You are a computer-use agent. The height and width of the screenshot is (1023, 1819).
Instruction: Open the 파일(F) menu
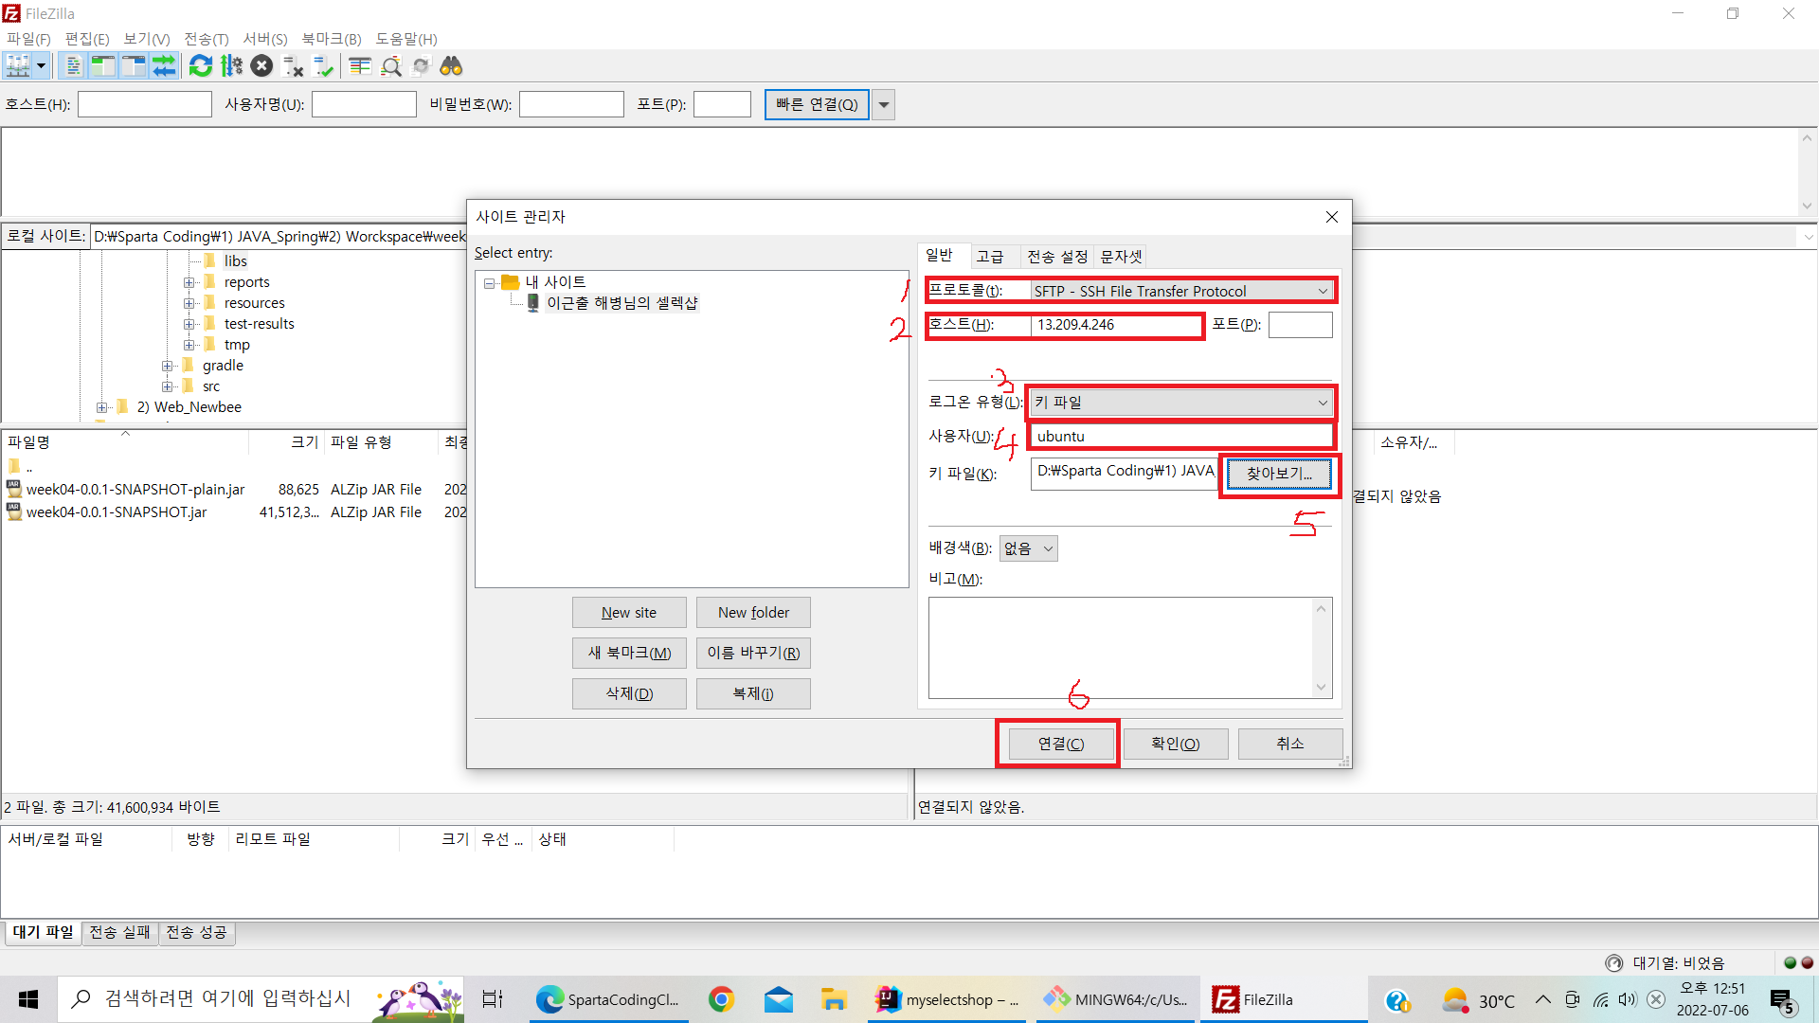(28, 39)
